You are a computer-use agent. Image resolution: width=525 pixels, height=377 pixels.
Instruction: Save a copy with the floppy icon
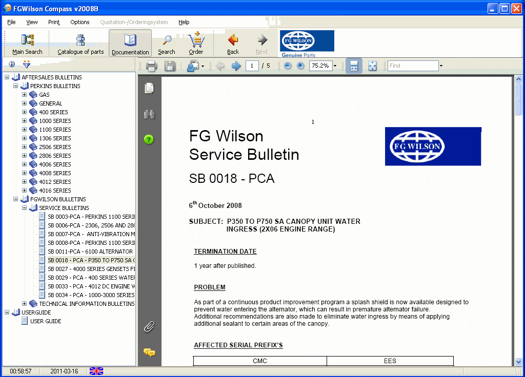pyautogui.click(x=170, y=66)
